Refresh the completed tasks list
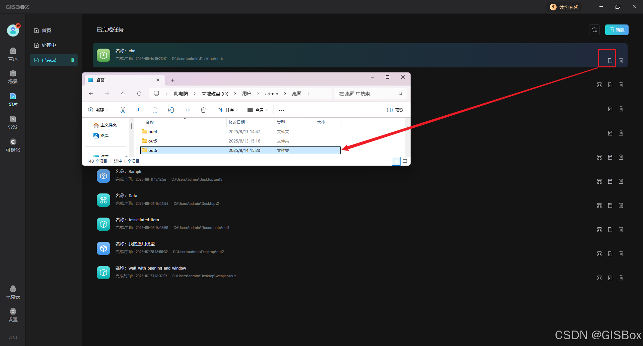The image size is (643, 346). tap(594, 30)
